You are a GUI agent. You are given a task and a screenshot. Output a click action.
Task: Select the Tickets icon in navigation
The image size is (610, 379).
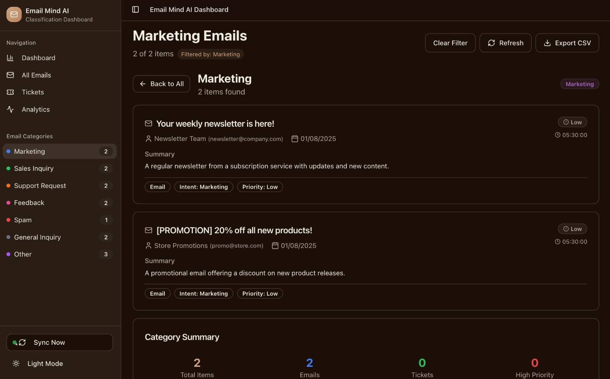[10, 92]
